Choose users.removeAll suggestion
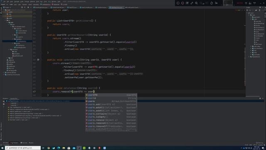The width and height of the screenshot is (266, 150). click(x=111, y=123)
